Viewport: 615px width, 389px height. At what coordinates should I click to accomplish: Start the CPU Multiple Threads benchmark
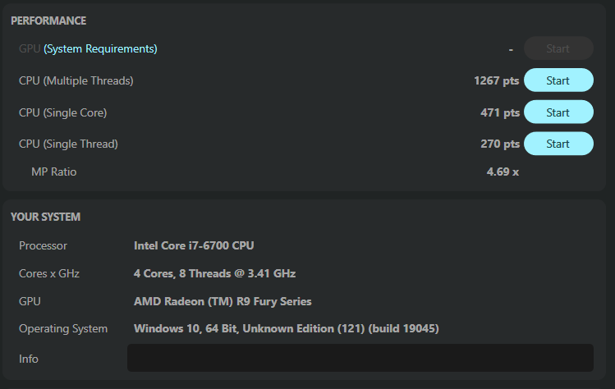point(558,80)
